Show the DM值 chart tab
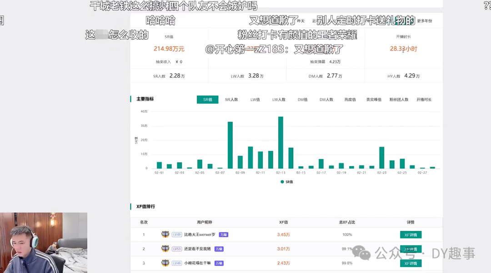 (302, 100)
